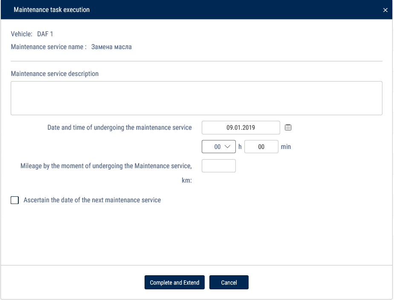The width and height of the screenshot is (394, 300).
Task: Click the h unit label beside hours
Action: coord(240,147)
